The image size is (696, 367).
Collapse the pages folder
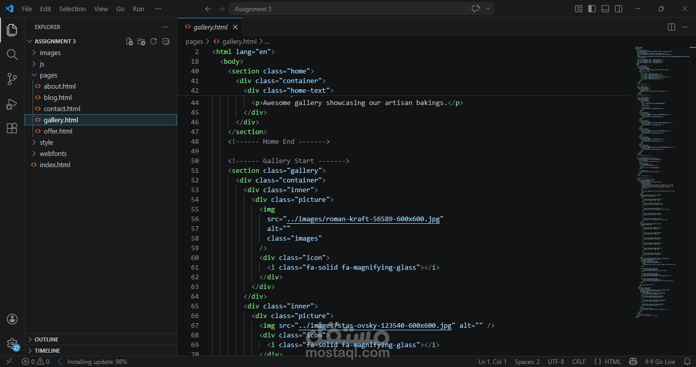[48, 75]
